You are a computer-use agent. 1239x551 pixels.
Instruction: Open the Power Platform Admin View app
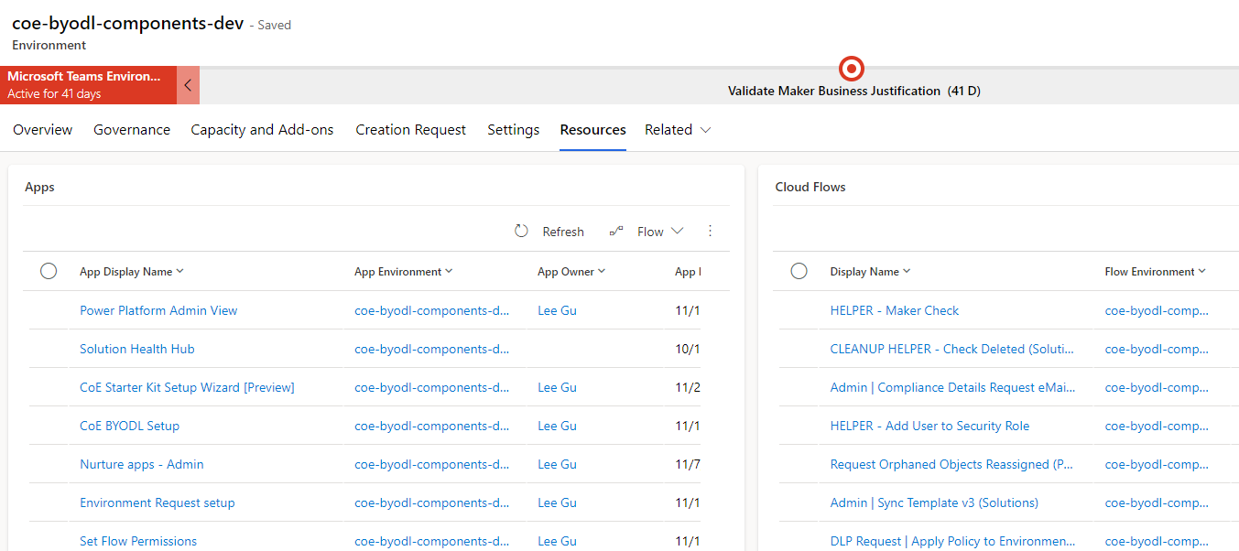(x=158, y=310)
